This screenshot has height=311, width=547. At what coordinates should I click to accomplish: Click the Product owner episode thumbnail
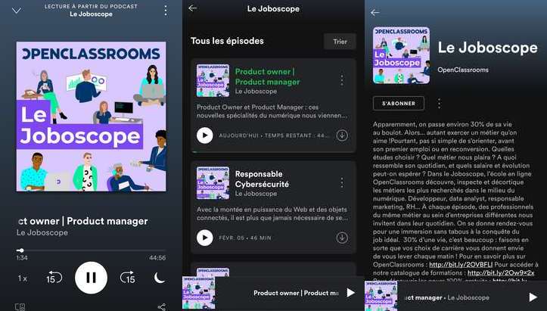point(213,80)
